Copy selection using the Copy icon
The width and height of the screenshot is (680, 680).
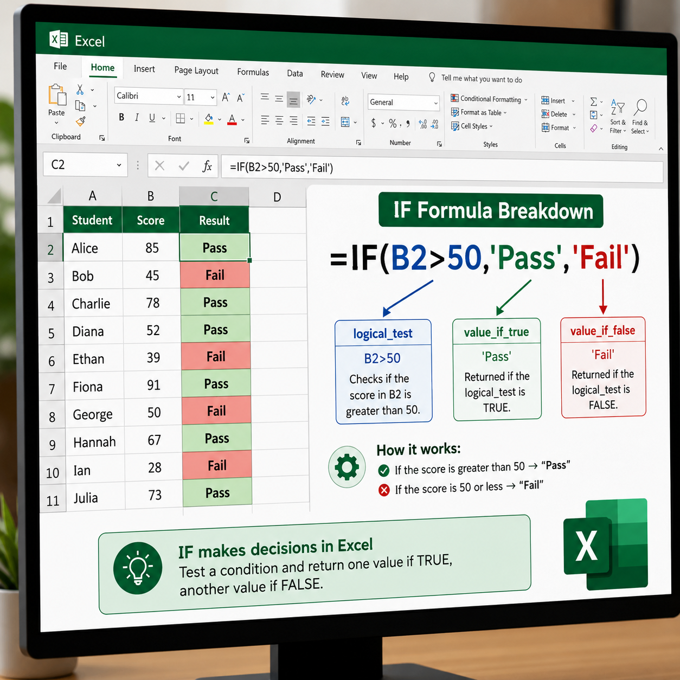coord(80,106)
